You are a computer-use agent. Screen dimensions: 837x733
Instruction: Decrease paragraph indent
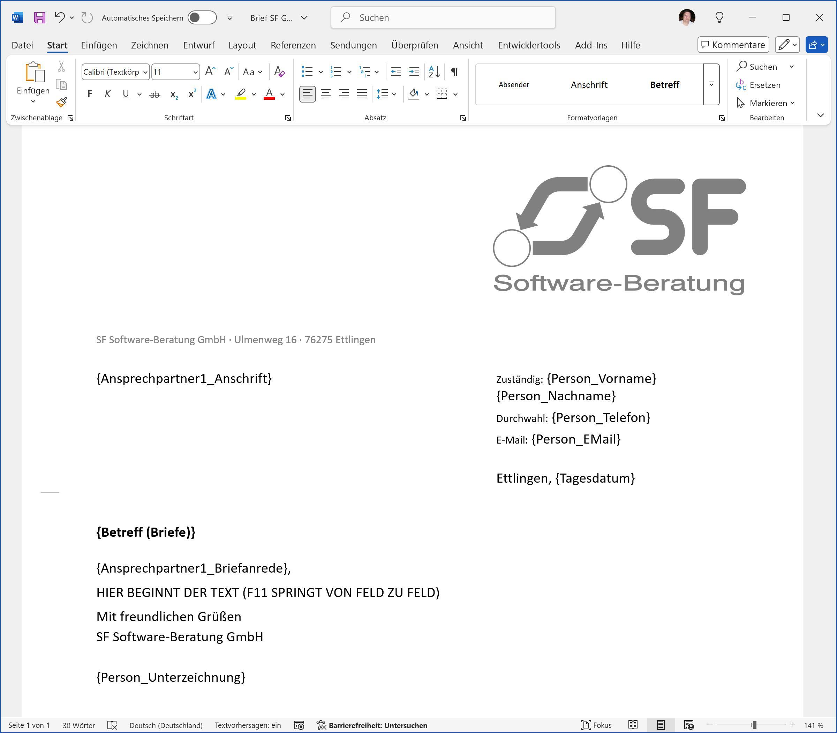point(396,71)
